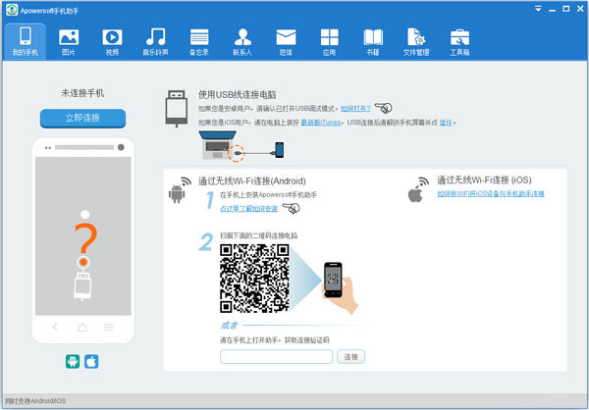
Task: Click the 通过无线Wi-Fi连接(Android) heading
Action: click(252, 181)
